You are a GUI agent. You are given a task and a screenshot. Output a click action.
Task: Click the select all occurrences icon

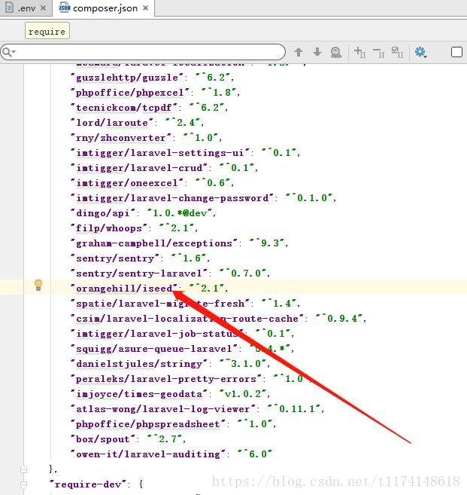tap(396, 52)
